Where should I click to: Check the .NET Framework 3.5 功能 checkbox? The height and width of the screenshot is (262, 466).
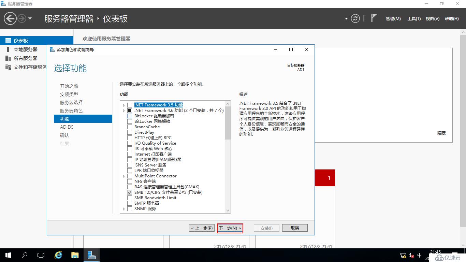point(130,105)
